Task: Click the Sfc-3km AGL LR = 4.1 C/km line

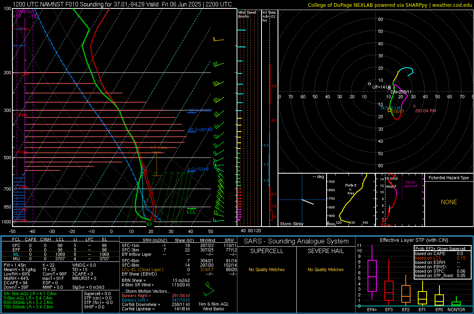Action: click(30, 294)
